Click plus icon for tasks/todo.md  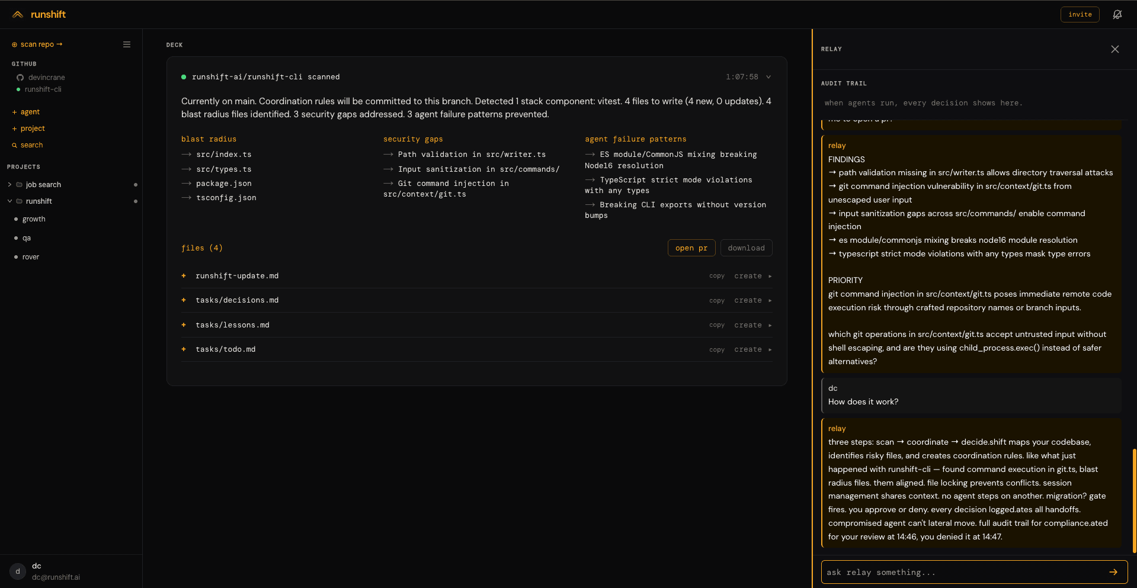184,349
